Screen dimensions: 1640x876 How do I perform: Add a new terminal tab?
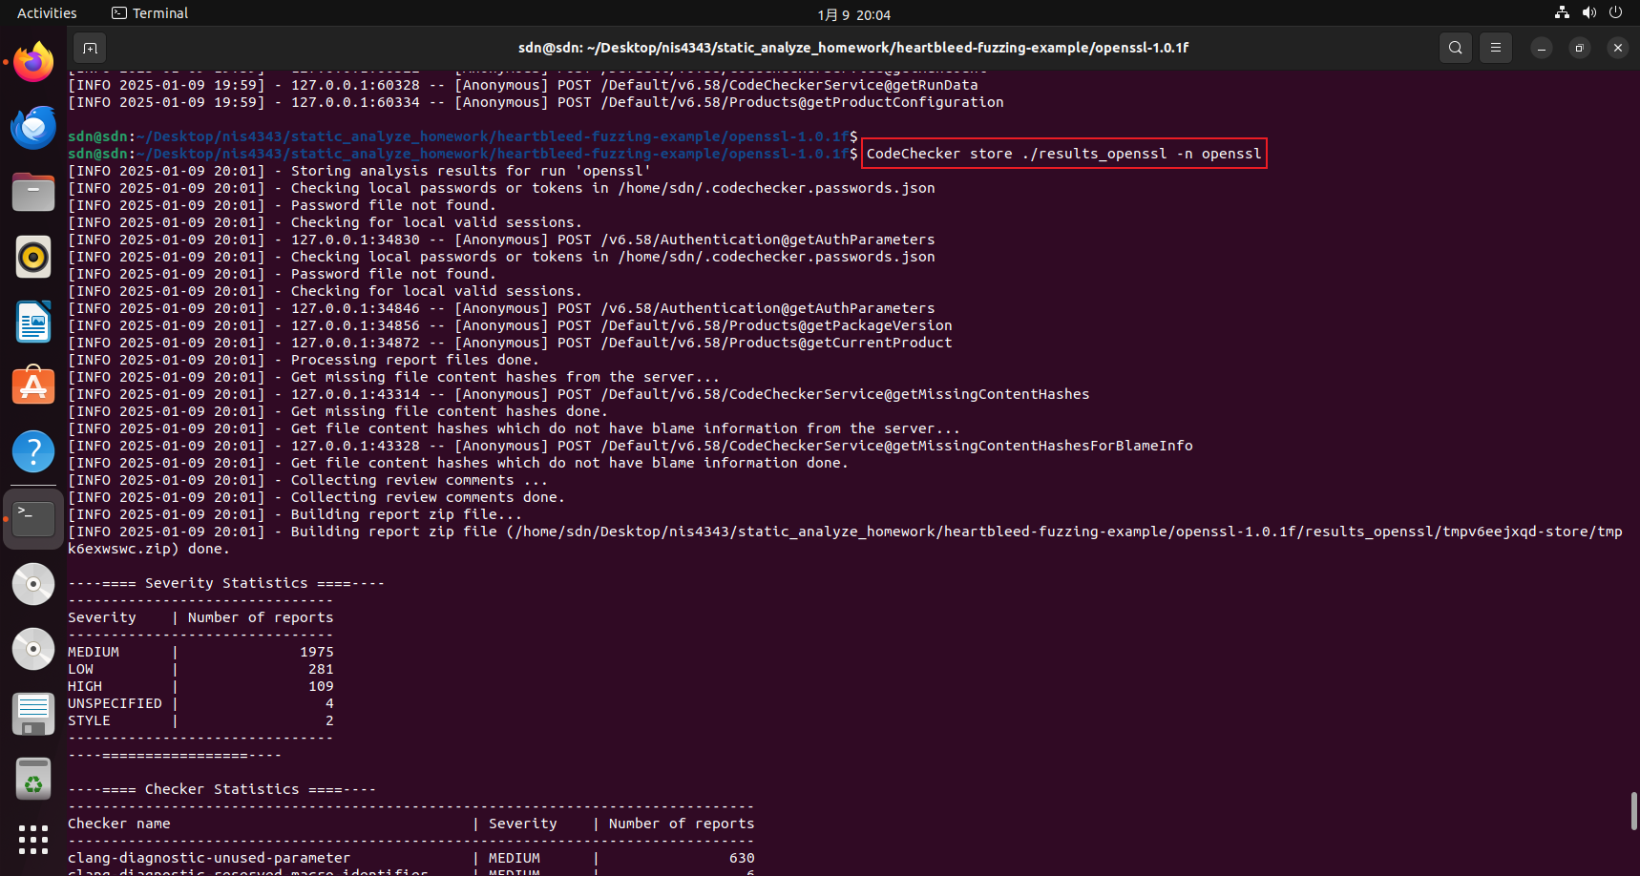click(90, 48)
